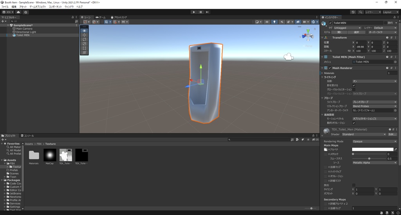The image size is (401, 215).
Task: Click the albedo color eyedropper icon
Action: click(x=396, y=149)
